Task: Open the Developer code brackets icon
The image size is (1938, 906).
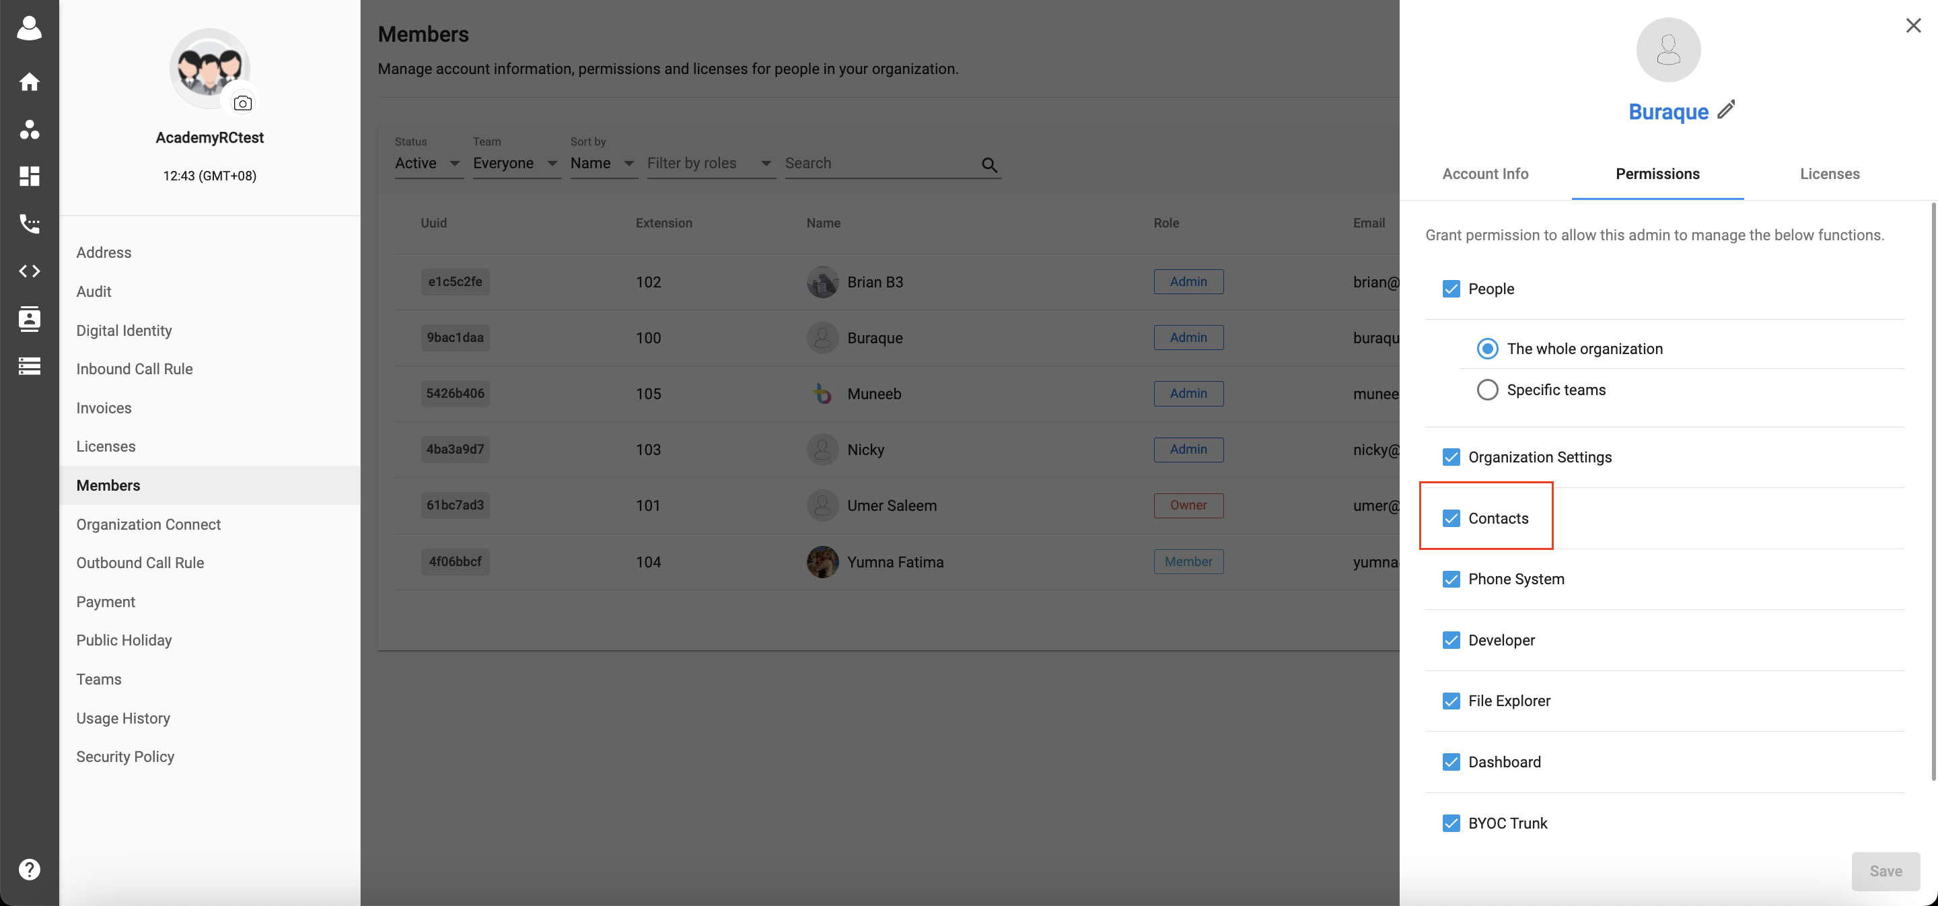Action: [x=30, y=271]
